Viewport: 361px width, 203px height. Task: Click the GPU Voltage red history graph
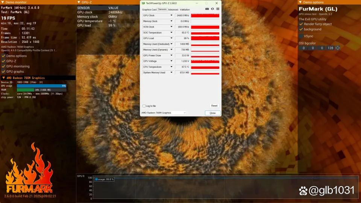click(205, 61)
